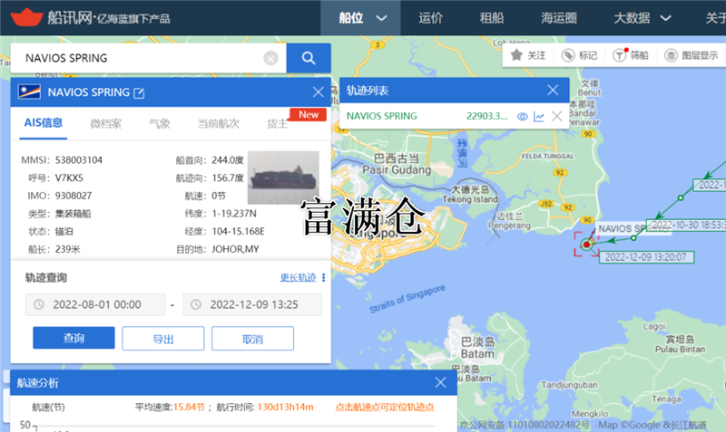Switch to the 当前航次 tab

[219, 124]
